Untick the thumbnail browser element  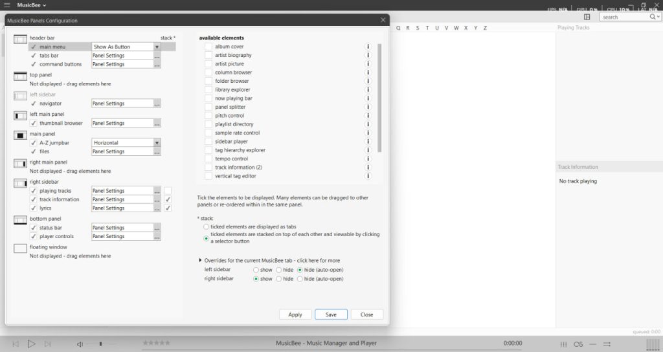34,123
